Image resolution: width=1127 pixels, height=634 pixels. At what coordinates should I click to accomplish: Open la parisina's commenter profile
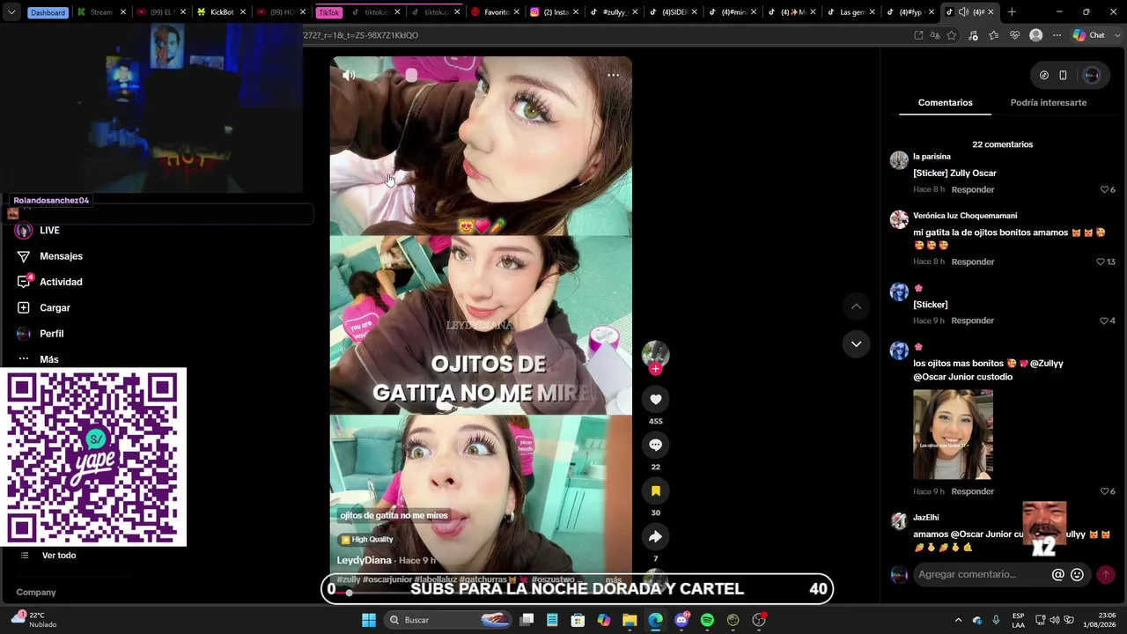(x=899, y=160)
